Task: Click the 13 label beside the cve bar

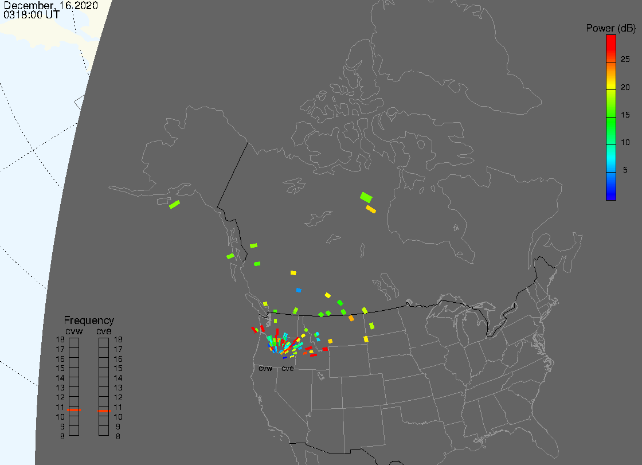Action: 118,388
